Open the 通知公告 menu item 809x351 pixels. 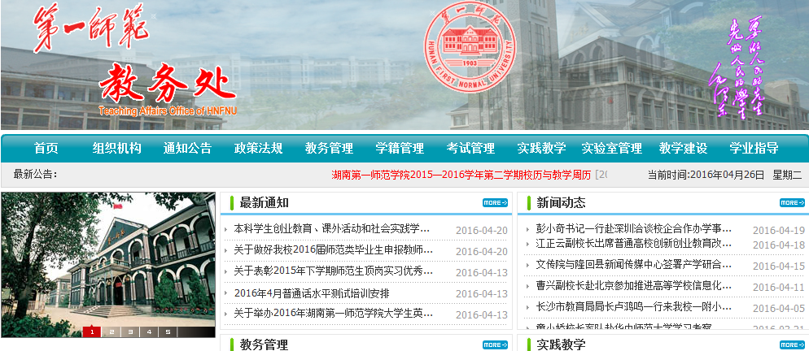coord(187,149)
